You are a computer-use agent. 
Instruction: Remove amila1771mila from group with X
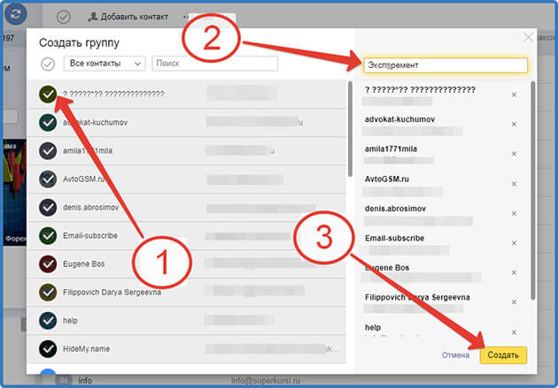click(515, 154)
